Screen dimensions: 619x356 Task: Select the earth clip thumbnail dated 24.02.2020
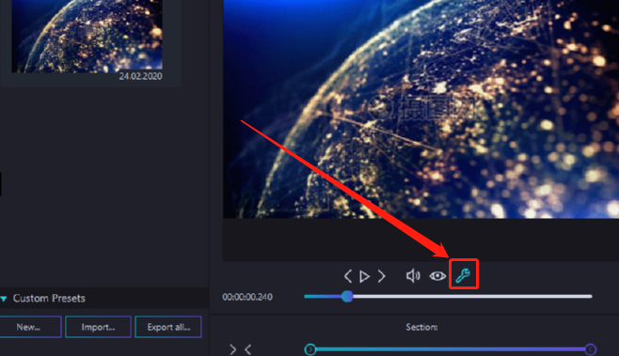pyautogui.click(x=87, y=37)
